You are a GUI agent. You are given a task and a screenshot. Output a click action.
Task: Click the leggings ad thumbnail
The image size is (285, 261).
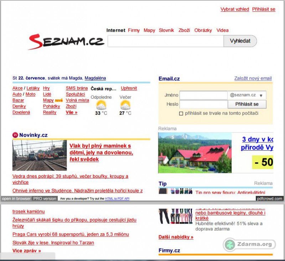175,216
